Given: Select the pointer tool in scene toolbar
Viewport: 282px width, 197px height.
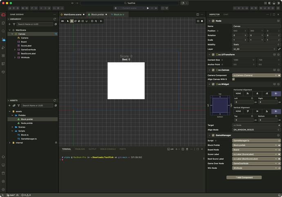Looking at the screenshot, I should point(68,21).
